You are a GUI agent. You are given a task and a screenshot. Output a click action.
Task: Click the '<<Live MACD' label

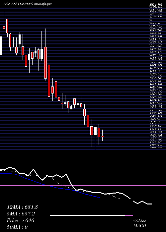(140, 223)
